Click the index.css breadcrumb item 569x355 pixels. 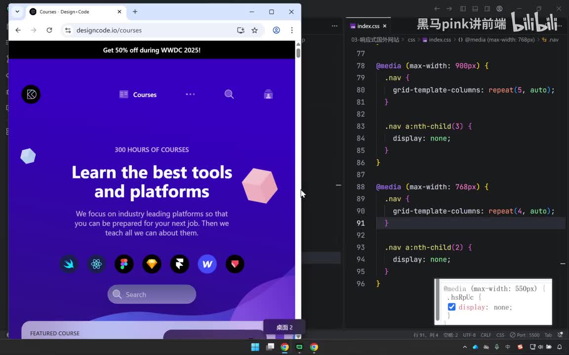coord(437,39)
